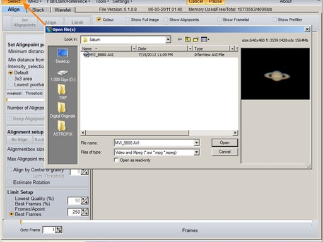Select the MVI_8880.AVI file icon
Image resolution: width=323 pixels, height=242 pixels.
click(86, 55)
